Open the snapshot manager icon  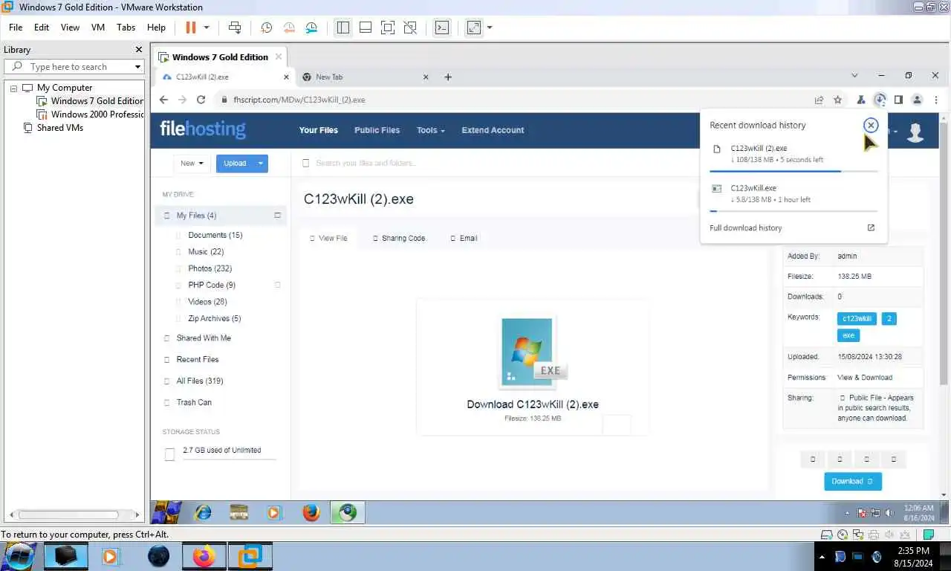[x=311, y=28]
